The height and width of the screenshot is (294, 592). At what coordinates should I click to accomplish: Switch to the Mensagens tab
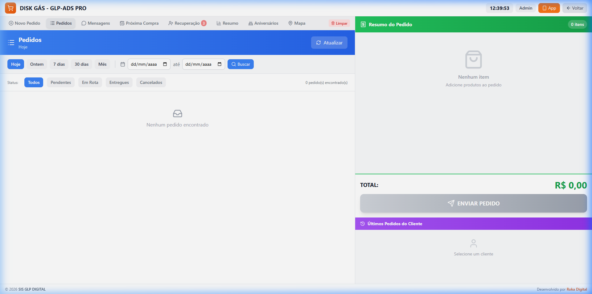pyautogui.click(x=96, y=23)
